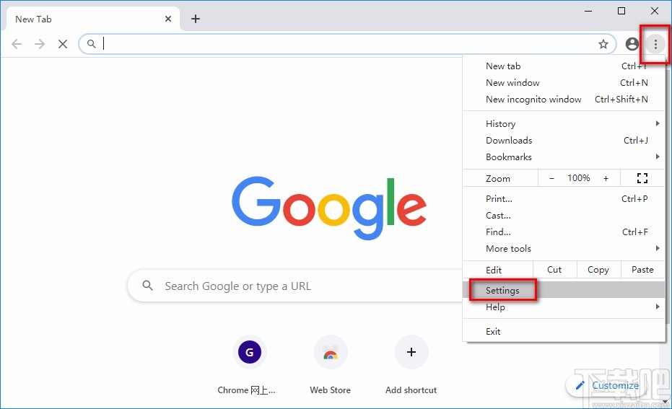Click the Add shortcut label
672x409 pixels.
tap(411, 390)
